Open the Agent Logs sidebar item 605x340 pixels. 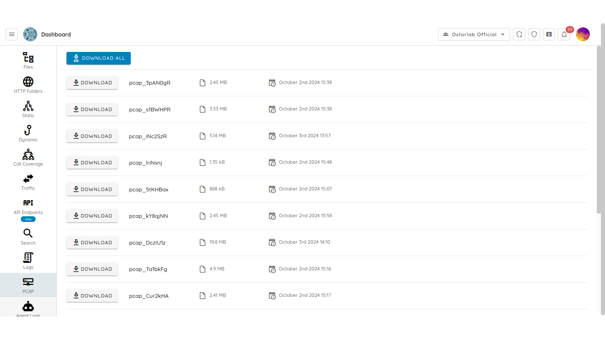28,309
